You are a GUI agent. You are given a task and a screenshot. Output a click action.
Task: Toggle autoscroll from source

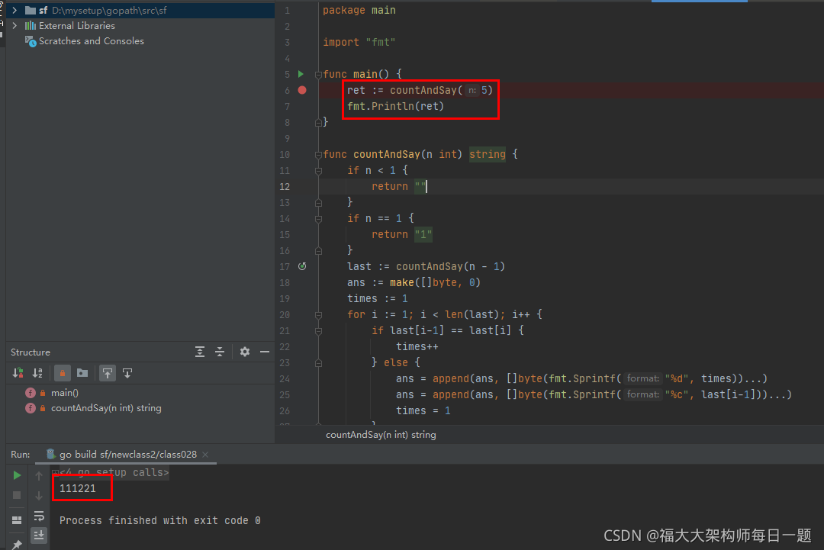coord(127,373)
